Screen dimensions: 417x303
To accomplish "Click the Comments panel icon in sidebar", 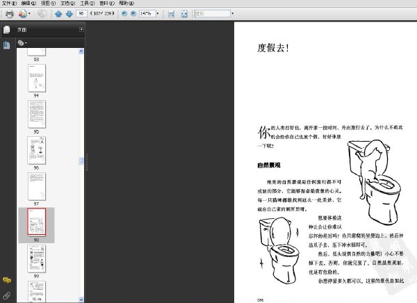I will [7, 280].
